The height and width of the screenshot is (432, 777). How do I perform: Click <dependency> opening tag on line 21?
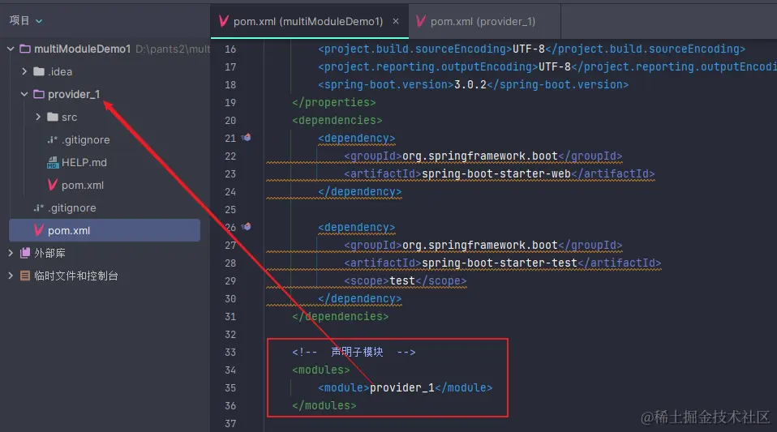pos(357,139)
